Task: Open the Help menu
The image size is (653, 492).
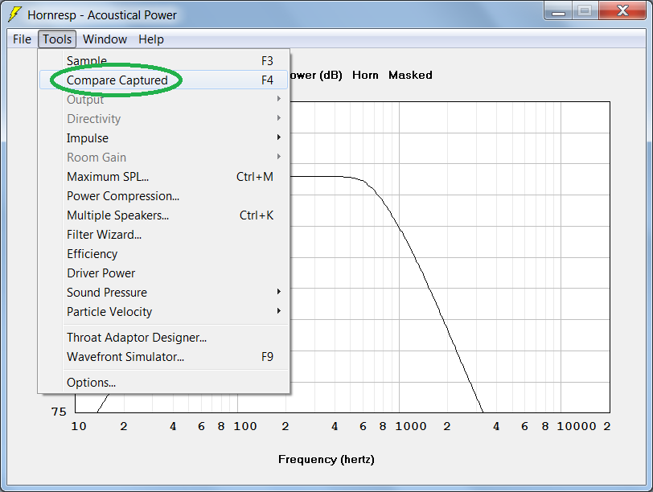Action: point(150,39)
